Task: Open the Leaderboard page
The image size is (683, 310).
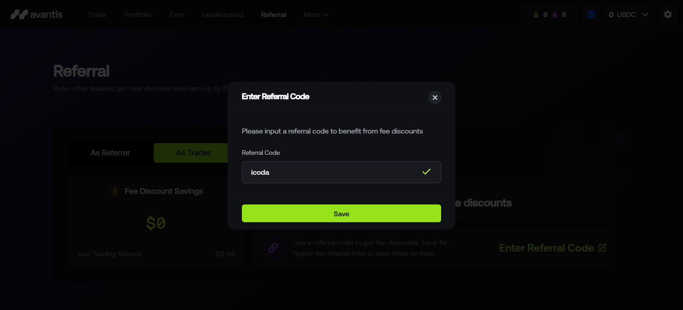Action: click(x=222, y=15)
